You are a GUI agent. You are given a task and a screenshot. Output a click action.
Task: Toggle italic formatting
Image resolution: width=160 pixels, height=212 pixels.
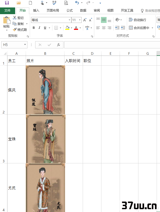(x=39, y=28)
